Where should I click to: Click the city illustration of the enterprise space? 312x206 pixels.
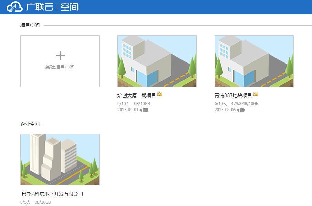click(60, 159)
